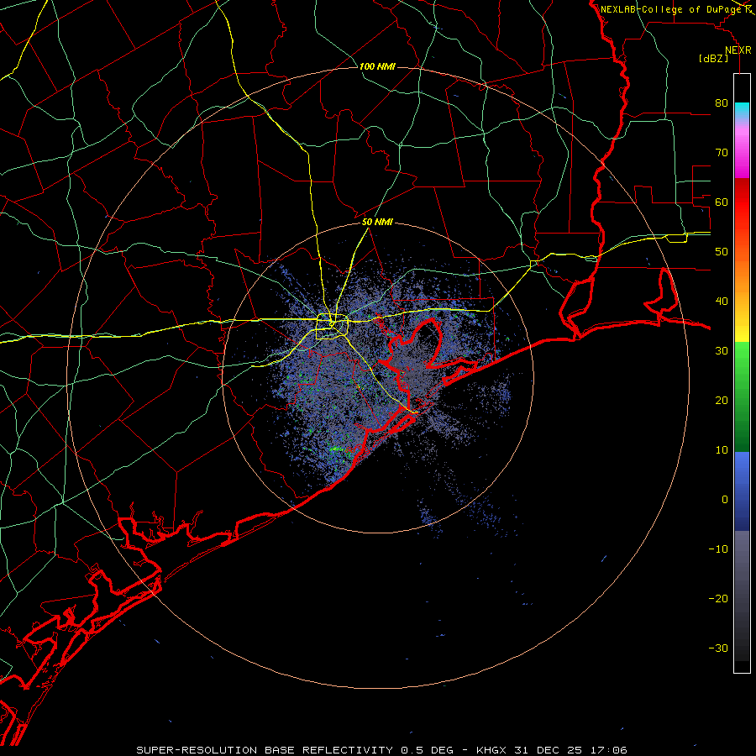Click the -20 dBZ legend value
This screenshot has width=756, height=756.
pyautogui.click(x=718, y=599)
